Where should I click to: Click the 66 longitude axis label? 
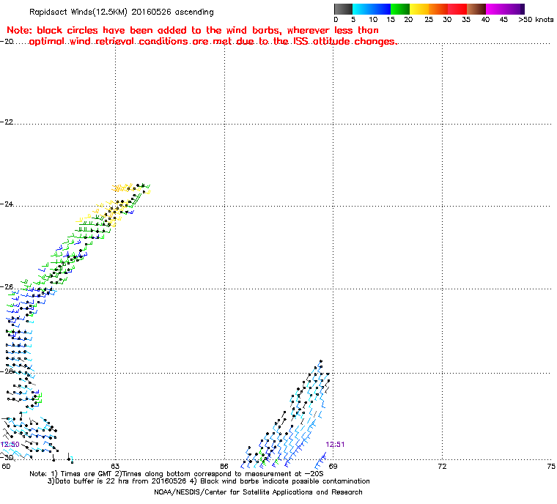pos(224,466)
